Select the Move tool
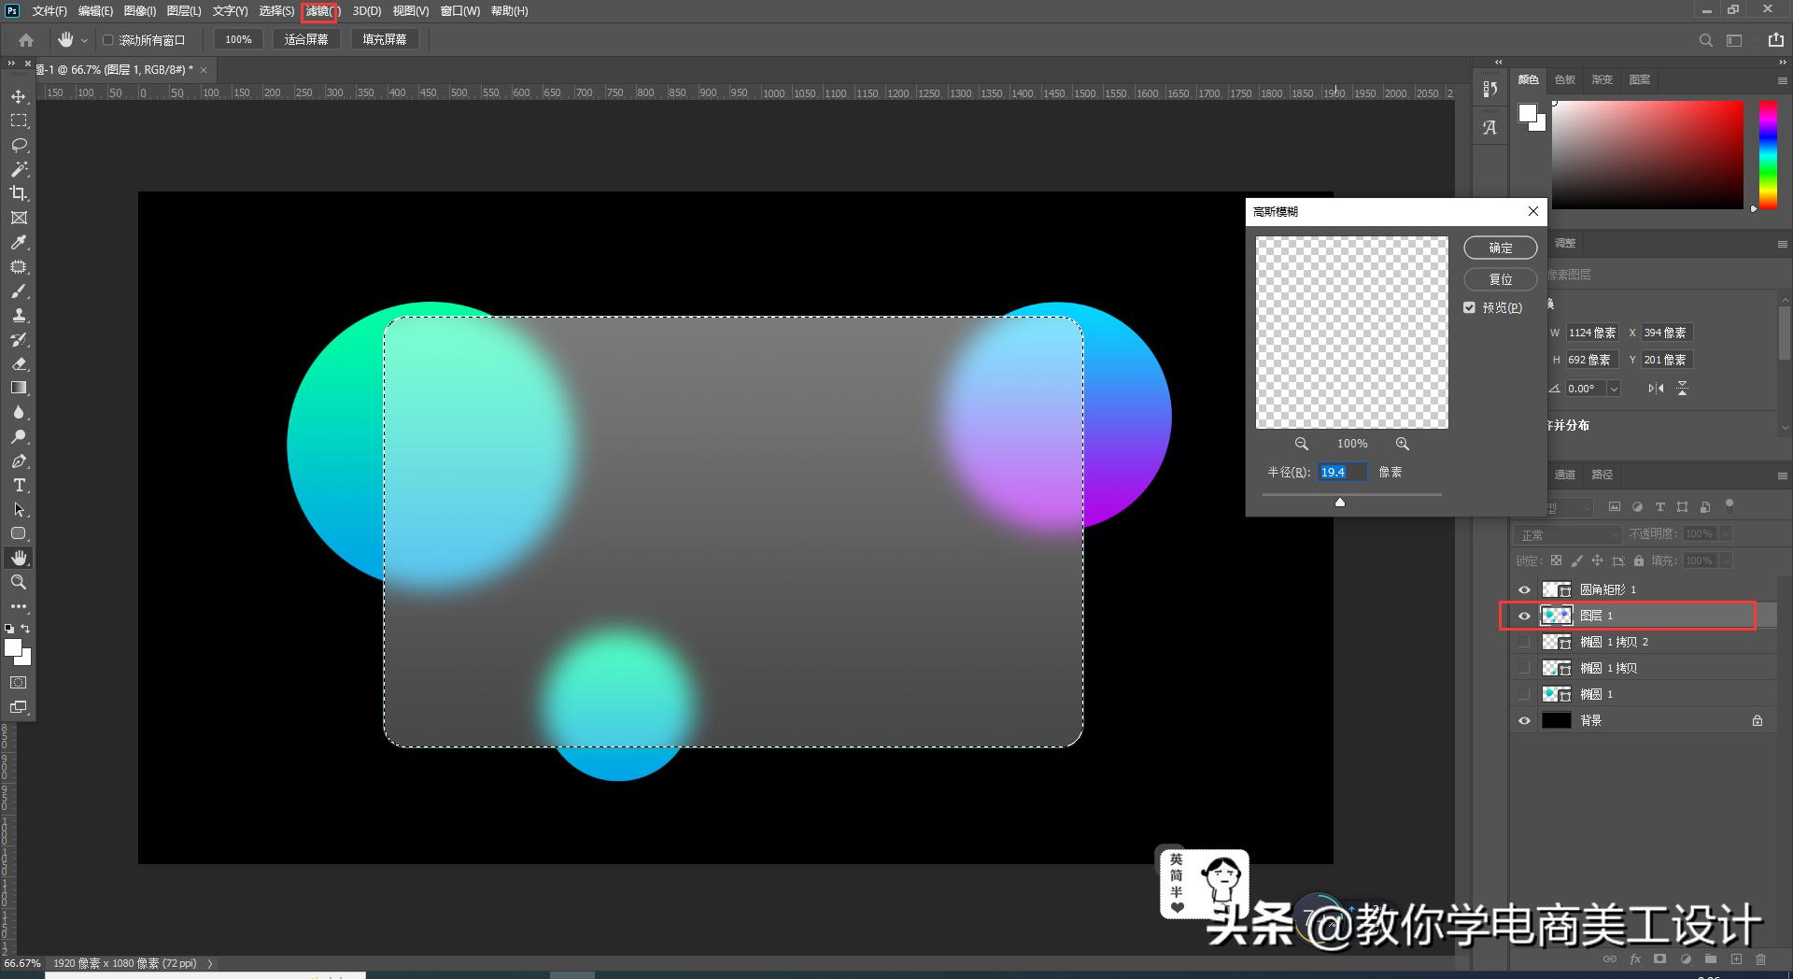This screenshot has height=979, width=1793. tap(19, 97)
